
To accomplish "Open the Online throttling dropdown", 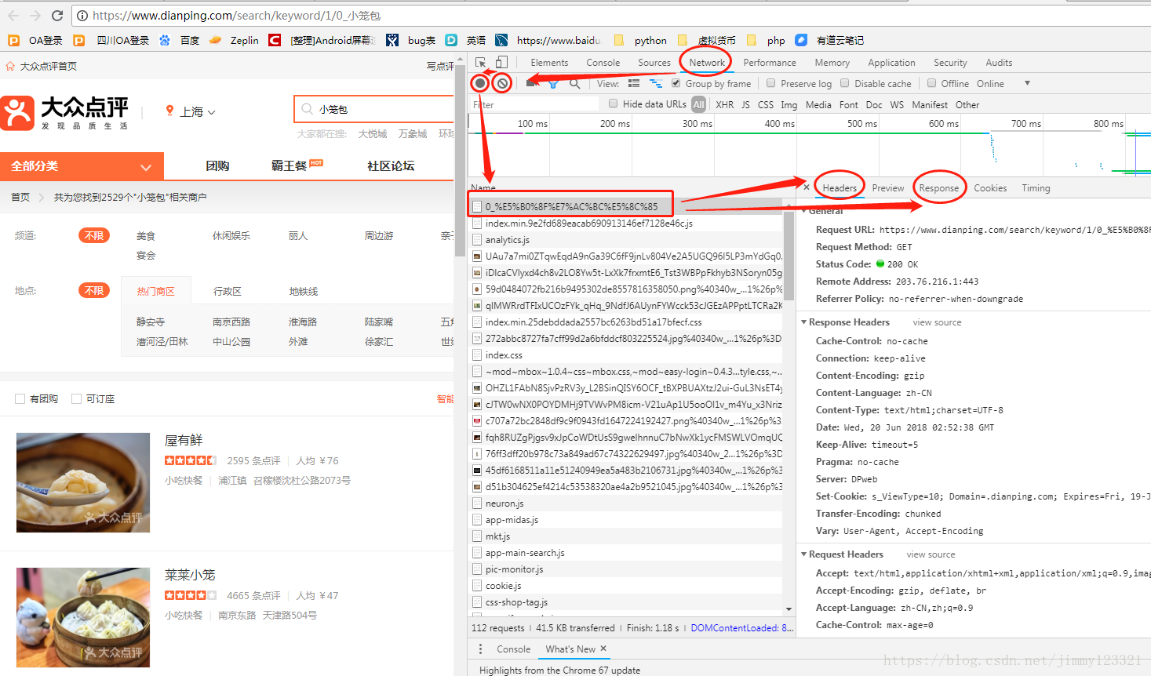I will tap(1002, 83).
